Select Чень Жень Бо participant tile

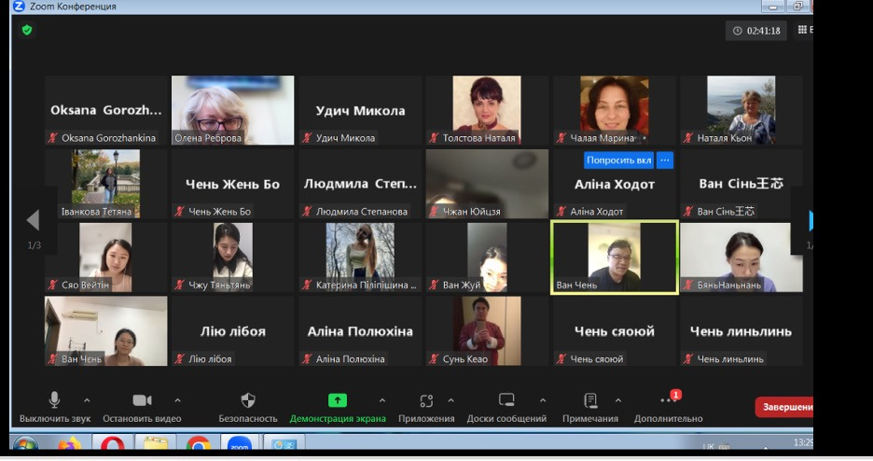coord(233,184)
